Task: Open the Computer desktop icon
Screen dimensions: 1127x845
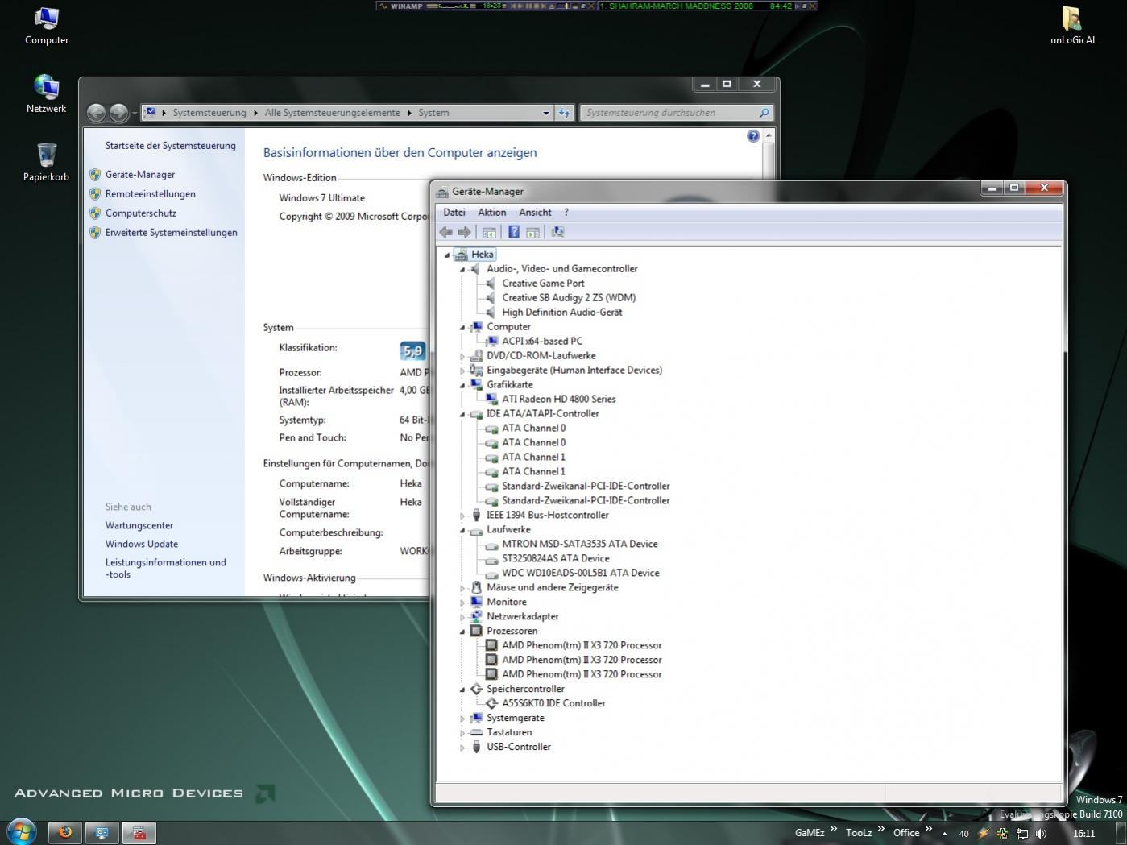Action: (x=47, y=26)
